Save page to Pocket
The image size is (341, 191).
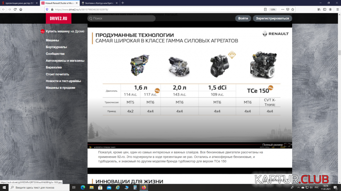(x=288, y=9)
